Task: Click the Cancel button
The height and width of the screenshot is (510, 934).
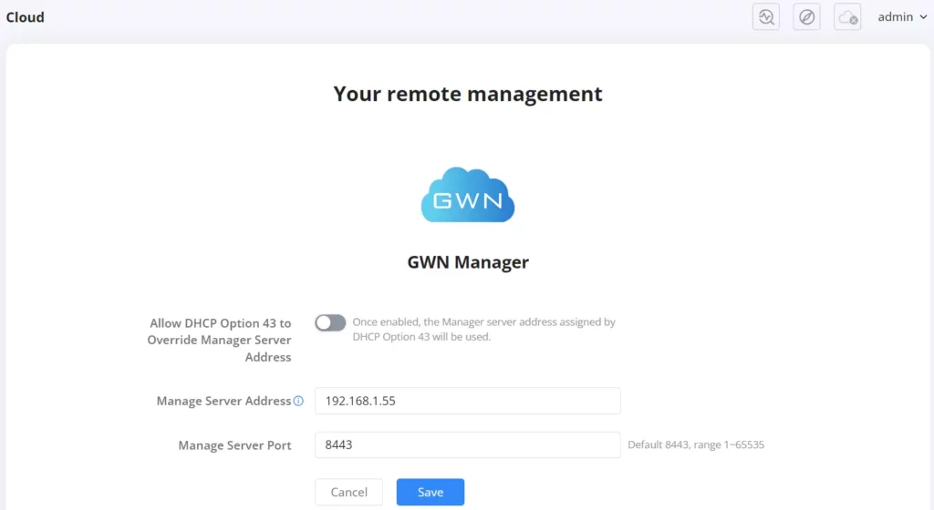Action: tap(348, 492)
